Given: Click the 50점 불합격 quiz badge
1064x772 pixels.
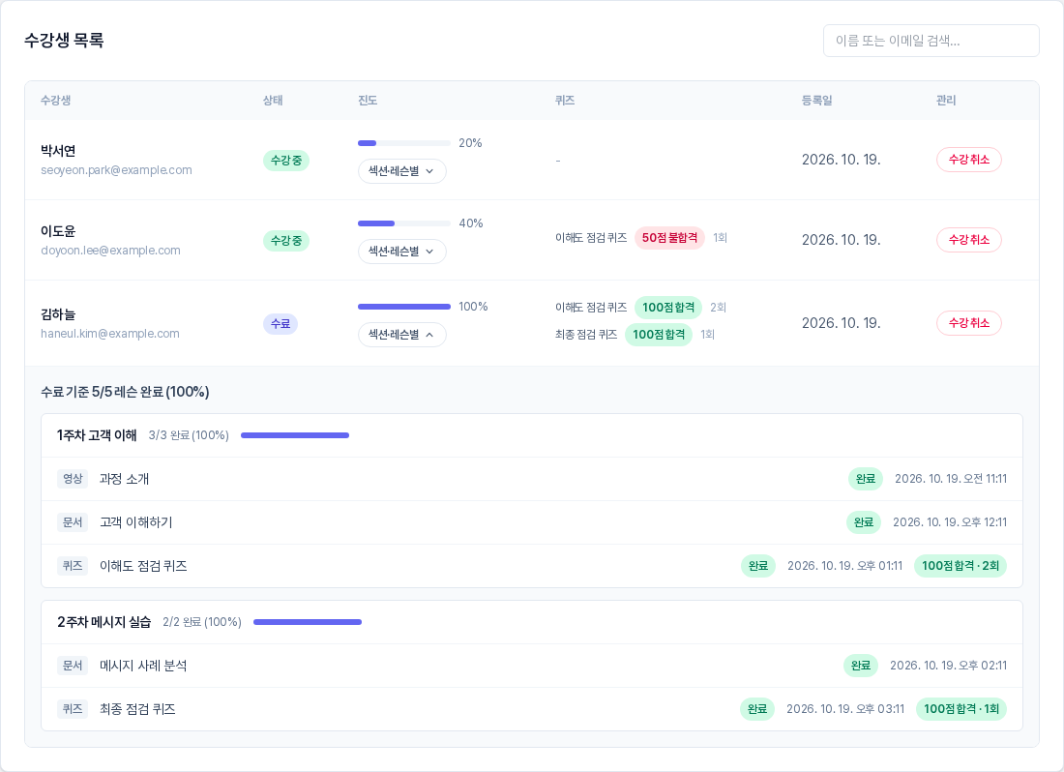Looking at the screenshot, I should coord(669,237).
